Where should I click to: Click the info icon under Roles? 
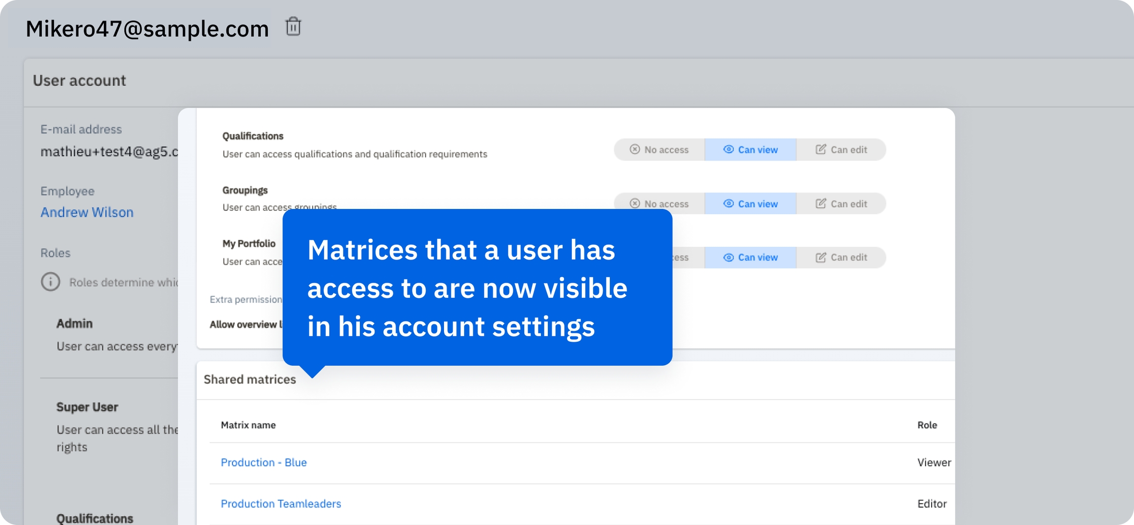[50, 282]
